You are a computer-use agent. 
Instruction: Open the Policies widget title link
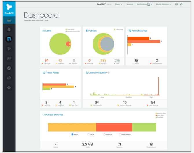point(93,31)
